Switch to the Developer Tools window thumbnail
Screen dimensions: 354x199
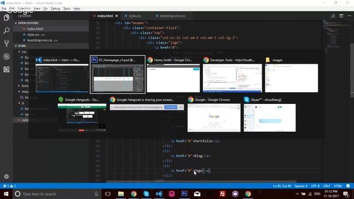click(232, 75)
